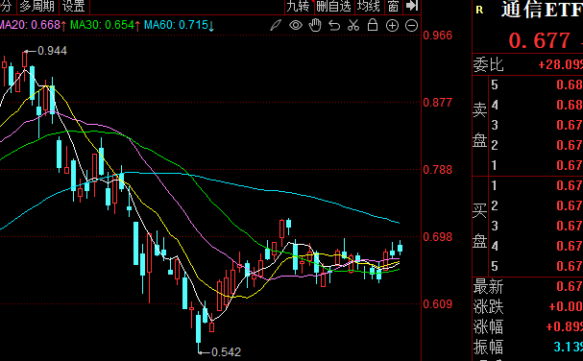Select the scissors cut tool
The height and width of the screenshot is (361, 583).
pyautogui.click(x=353, y=25)
